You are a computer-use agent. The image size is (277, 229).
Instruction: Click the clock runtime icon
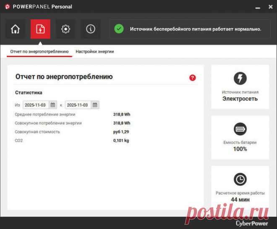pos(240,179)
